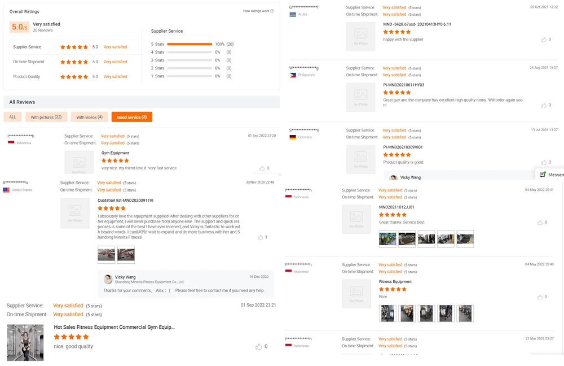Filter reviews With videos (4)

coord(89,117)
